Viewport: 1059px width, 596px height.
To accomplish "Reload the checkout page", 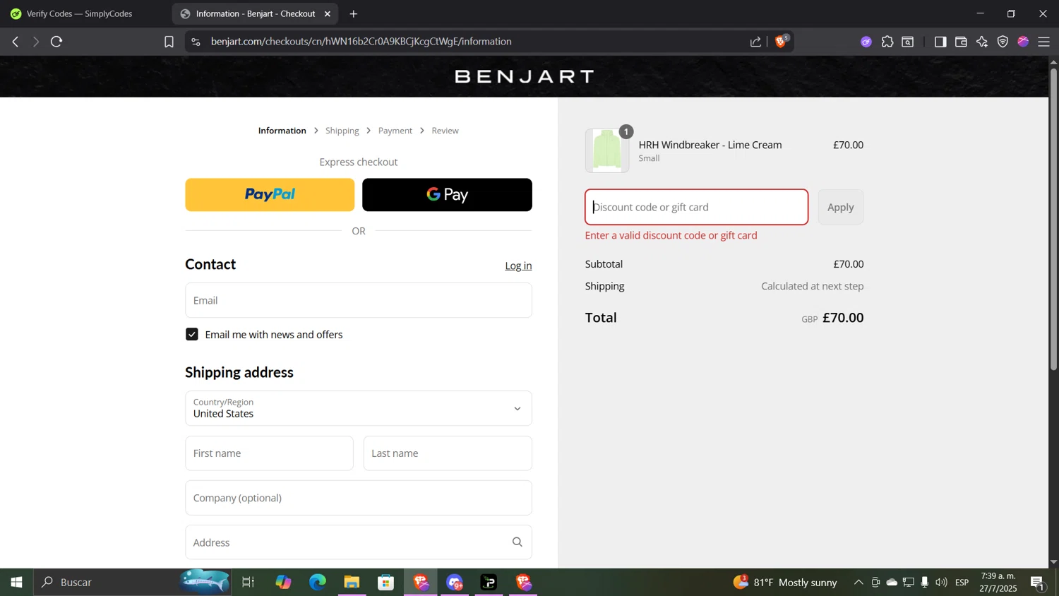I will point(57,42).
